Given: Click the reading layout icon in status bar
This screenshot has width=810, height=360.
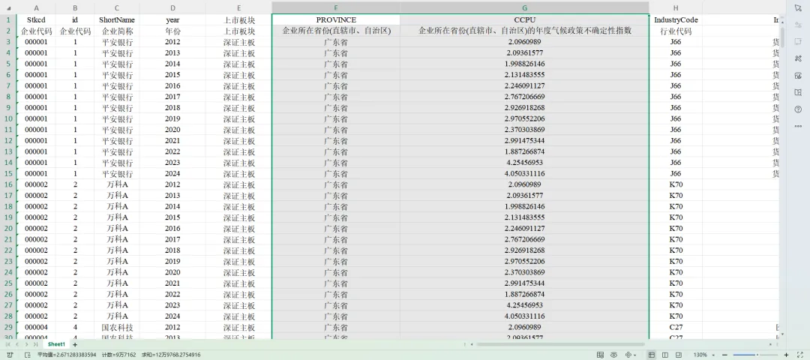Looking at the screenshot, I should point(600,355).
